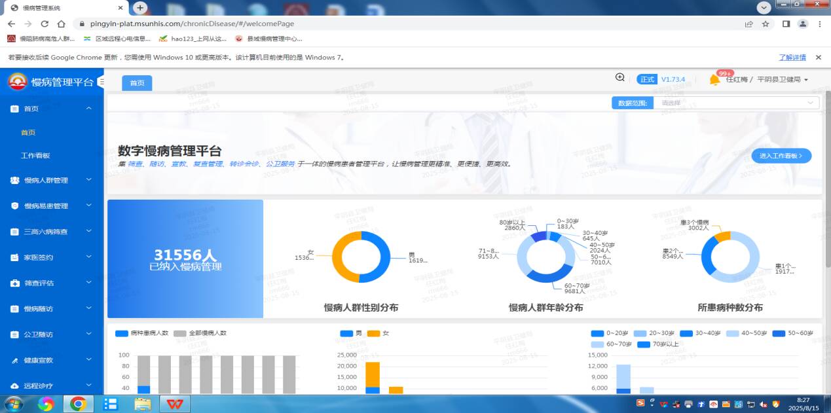Select 工作看板 in the sidebar

[x=35, y=156]
